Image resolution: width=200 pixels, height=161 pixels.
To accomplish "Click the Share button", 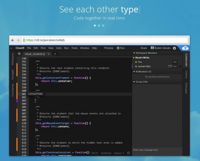I will click(144, 48).
